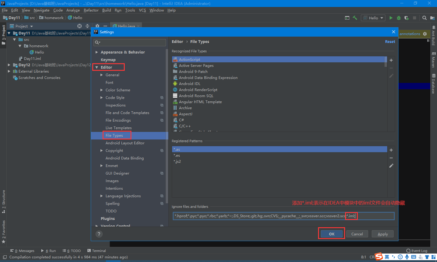The image size is (437, 262).
Task: Open the Settings help question mark
Action: pos(99,234)
